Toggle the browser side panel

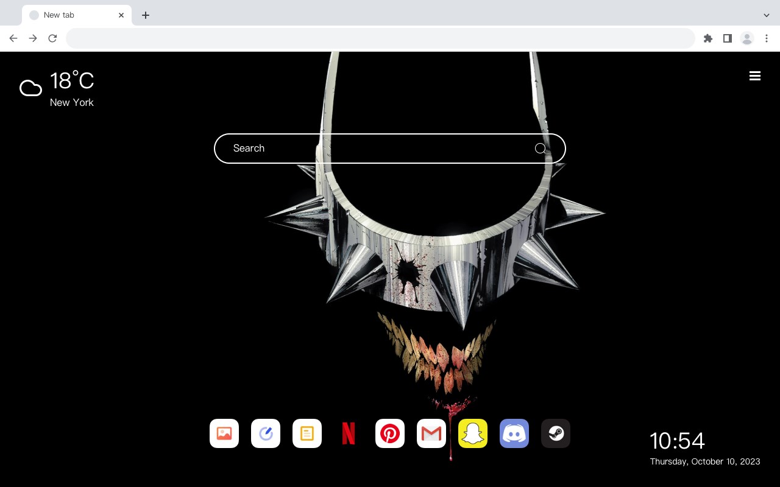pos(728,38)
